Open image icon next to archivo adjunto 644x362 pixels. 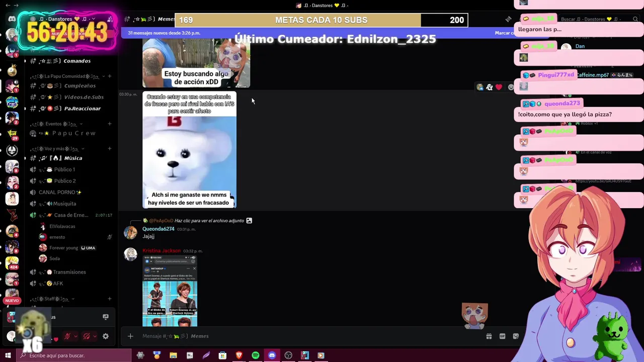point(249,221)
